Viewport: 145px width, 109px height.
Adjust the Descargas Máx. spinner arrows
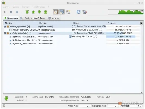point(118,106)
